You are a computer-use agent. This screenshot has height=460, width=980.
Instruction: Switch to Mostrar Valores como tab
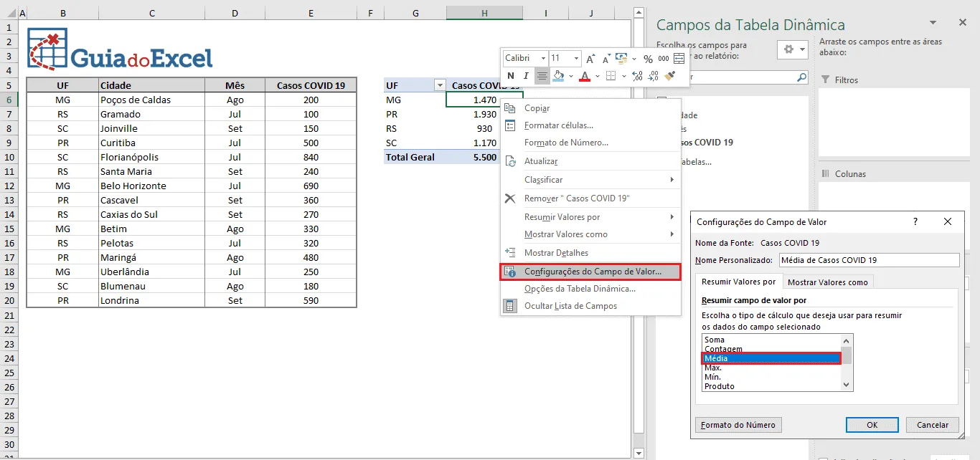coord(828,282)
